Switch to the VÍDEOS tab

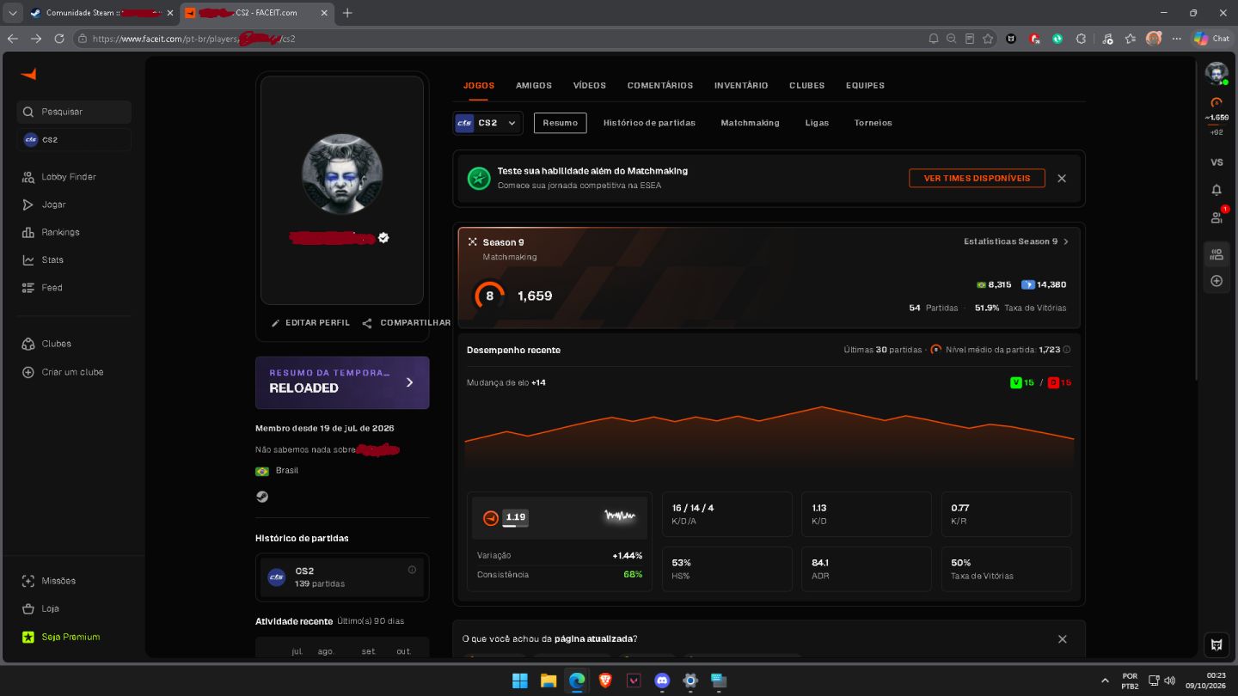590,85
